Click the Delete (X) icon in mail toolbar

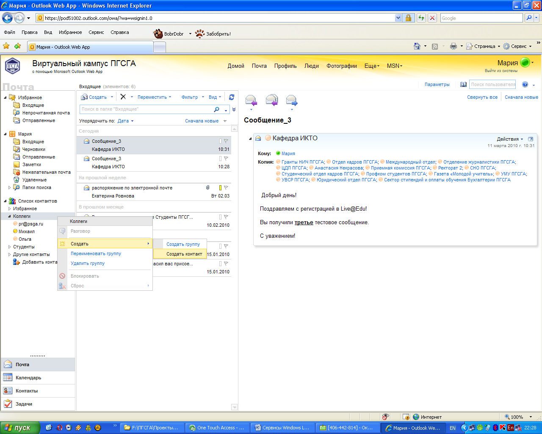coord(123,97)
